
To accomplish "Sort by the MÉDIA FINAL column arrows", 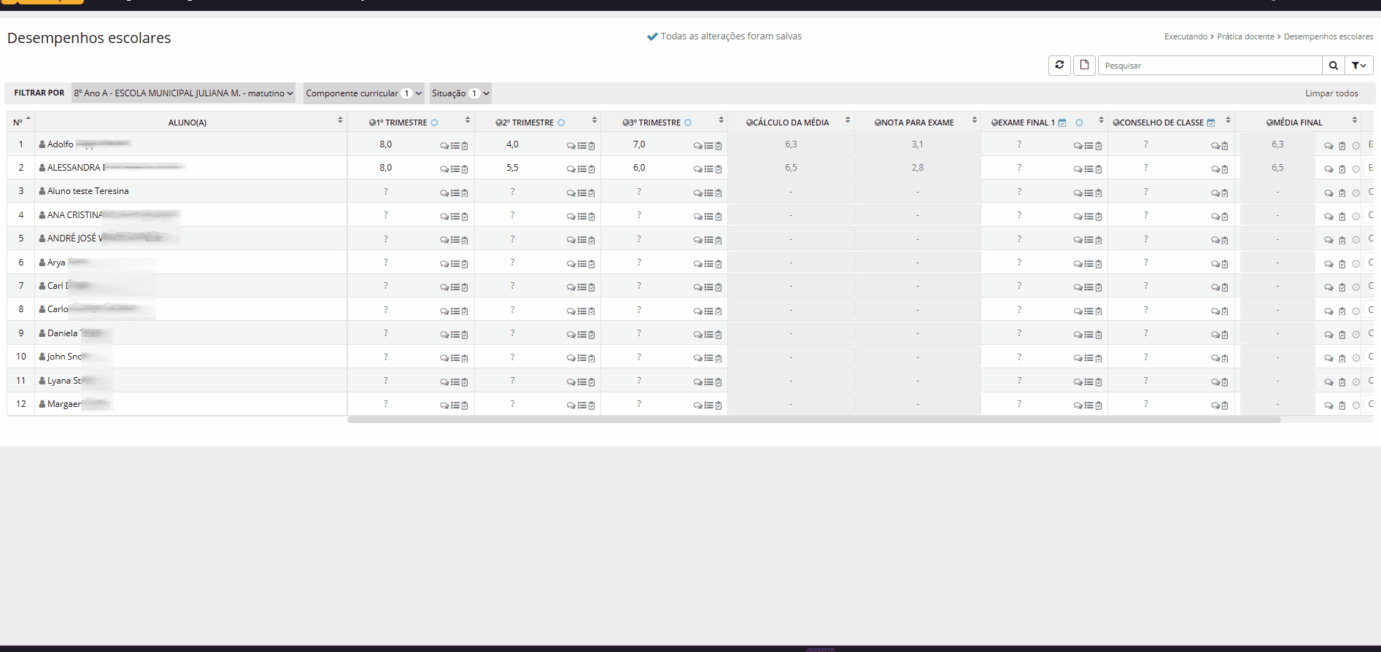I will point(1355,120).
